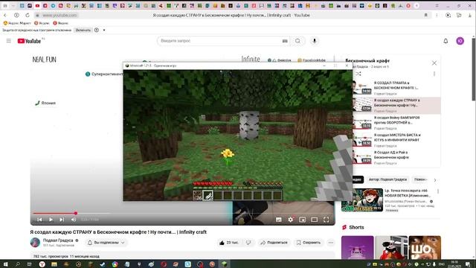Click the Поделиться share button
This screenshot has width=476, height=268.
click(x=274, y=243)
